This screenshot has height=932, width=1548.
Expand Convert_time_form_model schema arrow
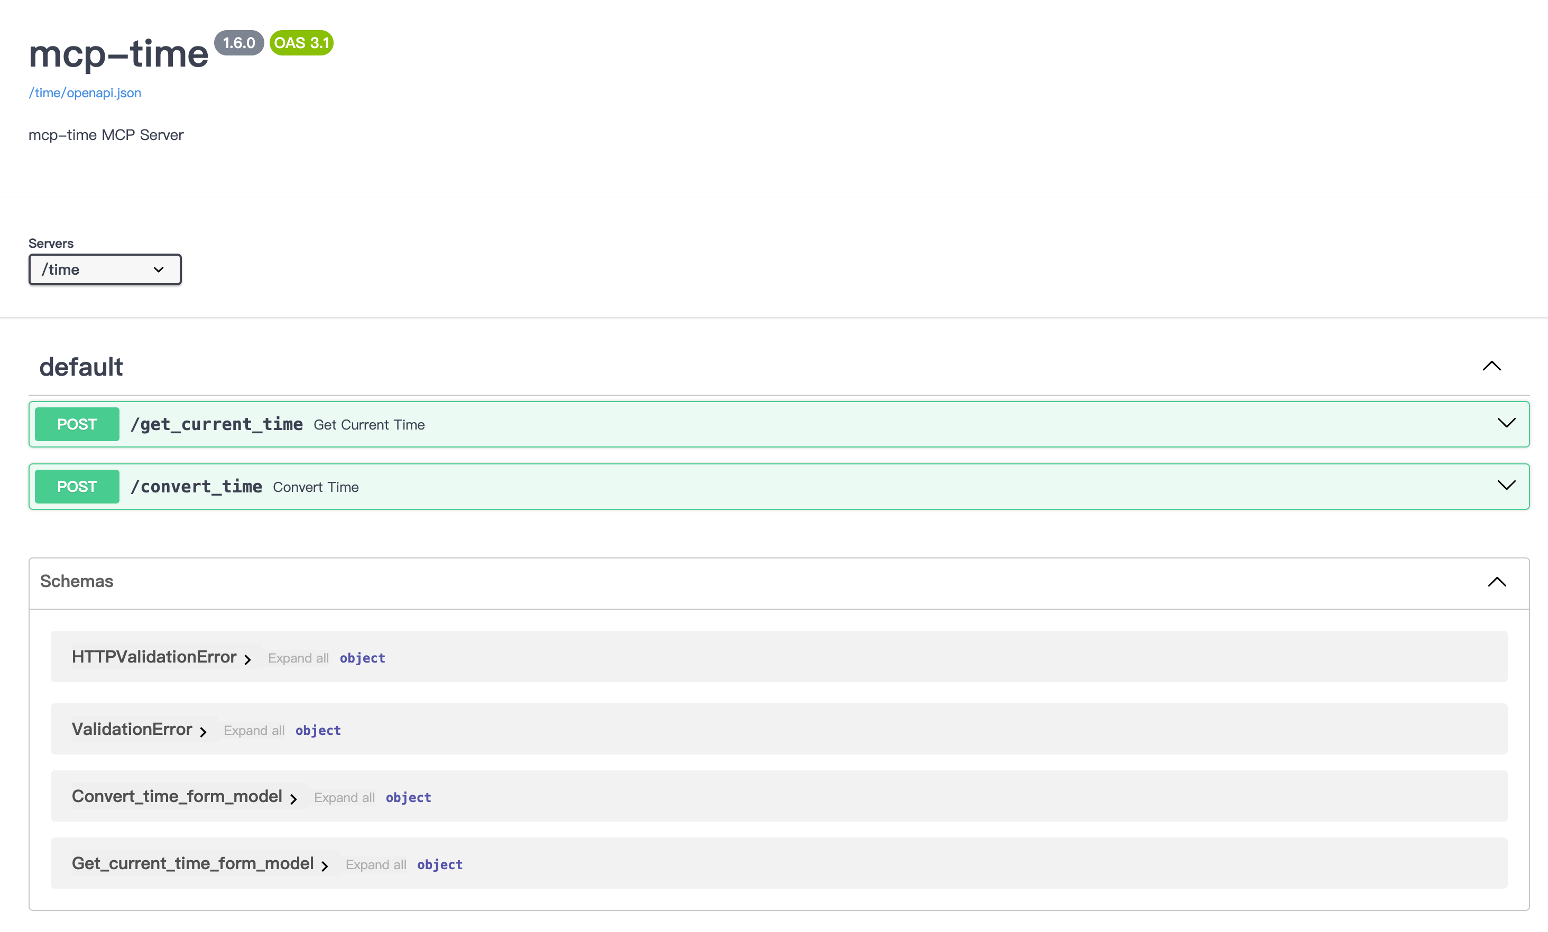click(x=293, y=799)
